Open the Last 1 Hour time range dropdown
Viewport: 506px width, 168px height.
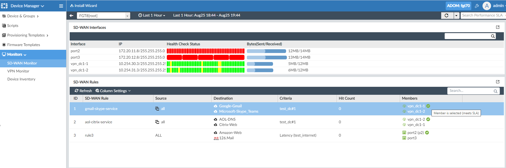point(152,15)
